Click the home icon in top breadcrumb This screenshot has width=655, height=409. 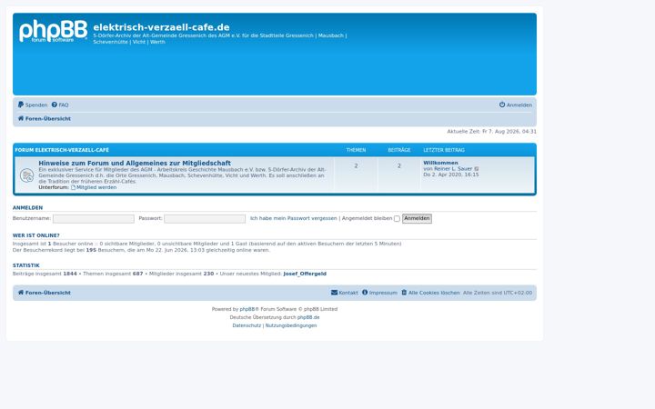click(x=20, y=118)
